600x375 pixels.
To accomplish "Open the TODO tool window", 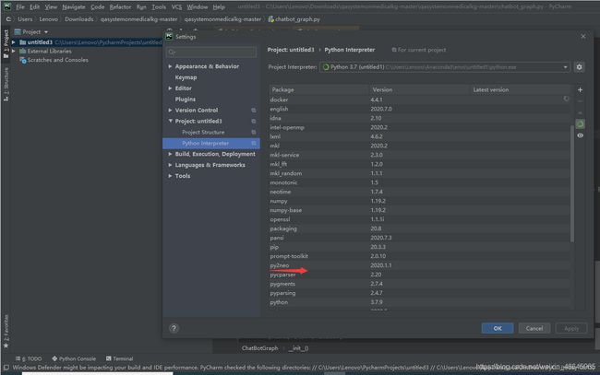I will tap(29, 358).
